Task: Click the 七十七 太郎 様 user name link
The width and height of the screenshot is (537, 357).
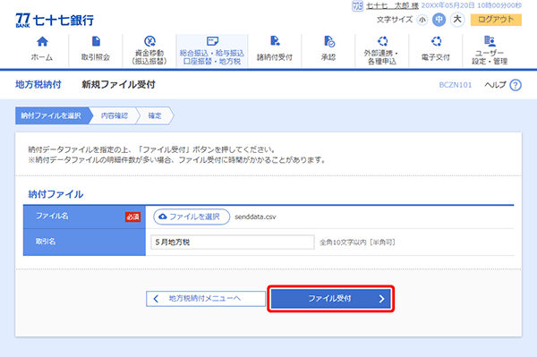Action: click(x=392, y=6)
